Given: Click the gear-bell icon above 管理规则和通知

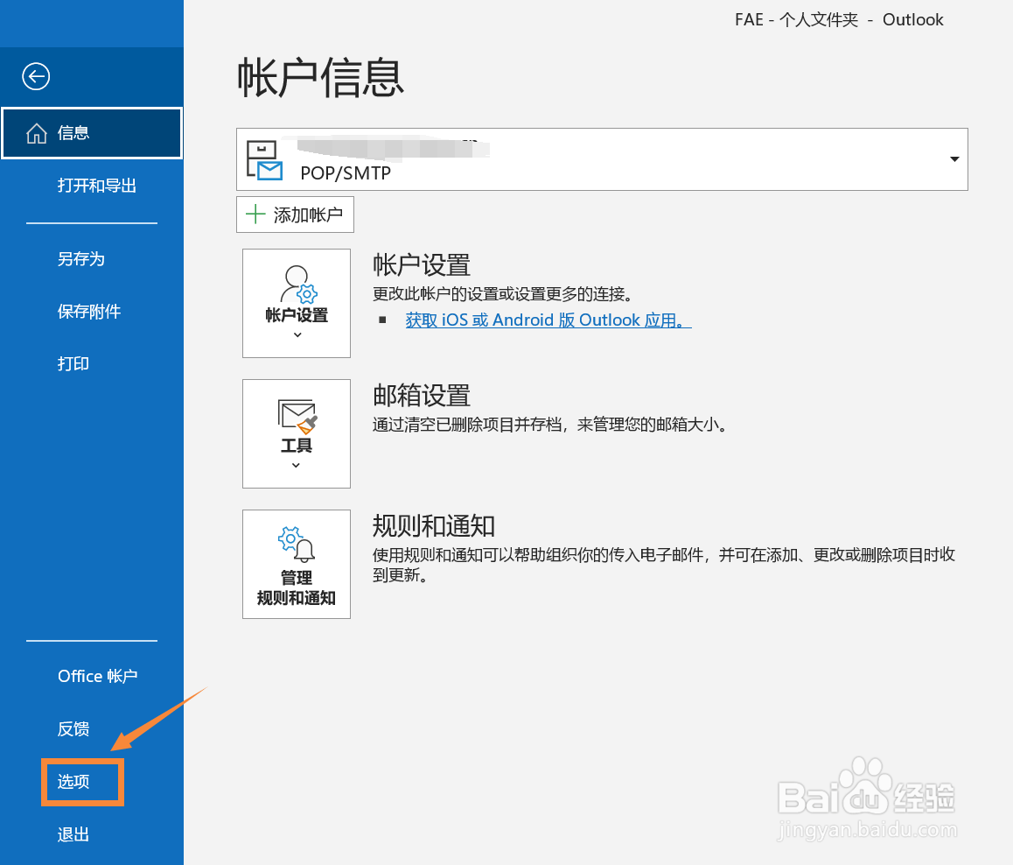Looking at the screenshot, I should [296, 541].
